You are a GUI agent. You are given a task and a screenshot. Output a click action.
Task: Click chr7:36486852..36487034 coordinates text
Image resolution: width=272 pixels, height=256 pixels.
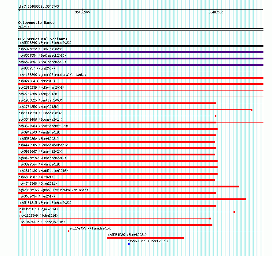click(x=39, y=7)
